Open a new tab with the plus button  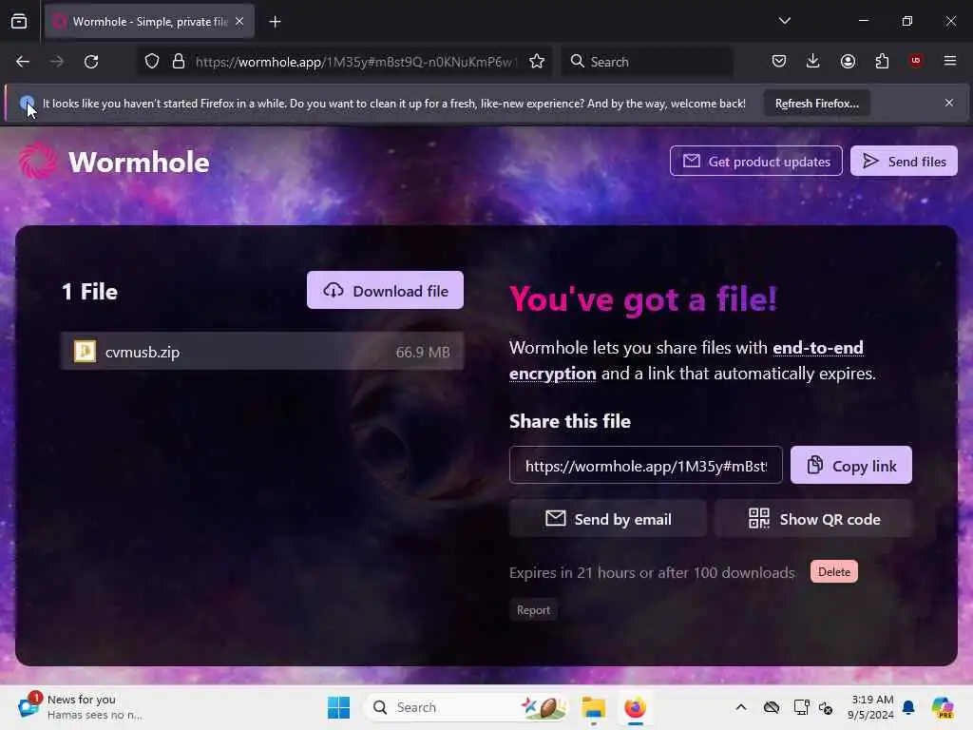tap(275, 22)
